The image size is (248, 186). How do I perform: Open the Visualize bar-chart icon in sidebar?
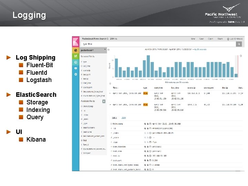75,56
